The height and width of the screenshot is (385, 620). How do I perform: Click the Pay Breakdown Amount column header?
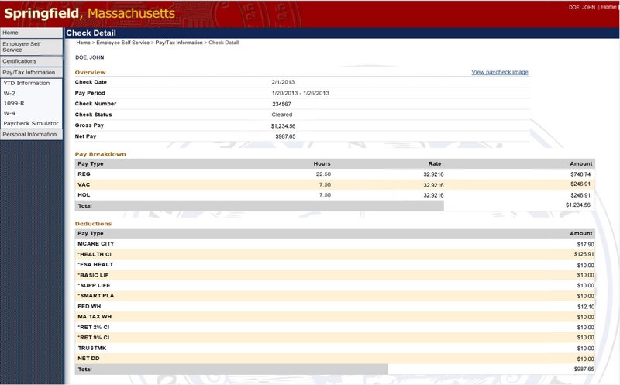tap(580, 163)
